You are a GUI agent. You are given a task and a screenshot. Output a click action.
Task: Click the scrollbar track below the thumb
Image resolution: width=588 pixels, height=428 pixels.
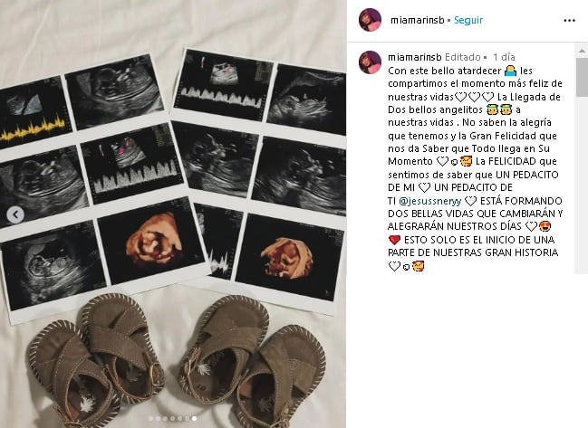click(x=582, y=184)
